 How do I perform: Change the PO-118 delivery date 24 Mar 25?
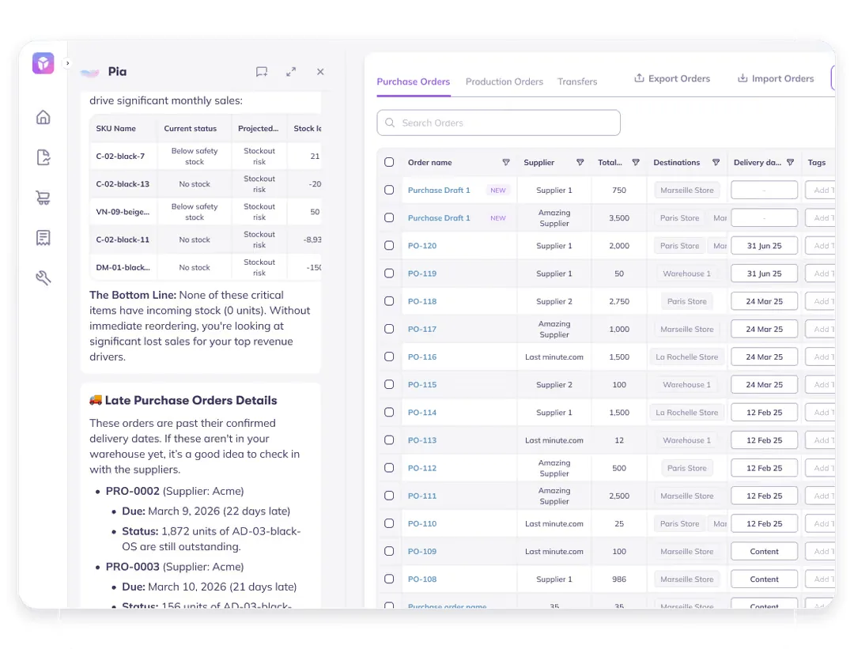tap(764, 301)
